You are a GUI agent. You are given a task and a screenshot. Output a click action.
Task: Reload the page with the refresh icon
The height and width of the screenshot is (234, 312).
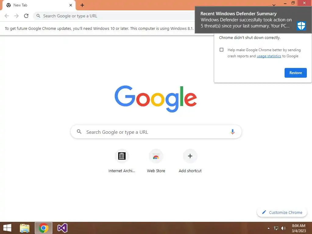point(26,16)
